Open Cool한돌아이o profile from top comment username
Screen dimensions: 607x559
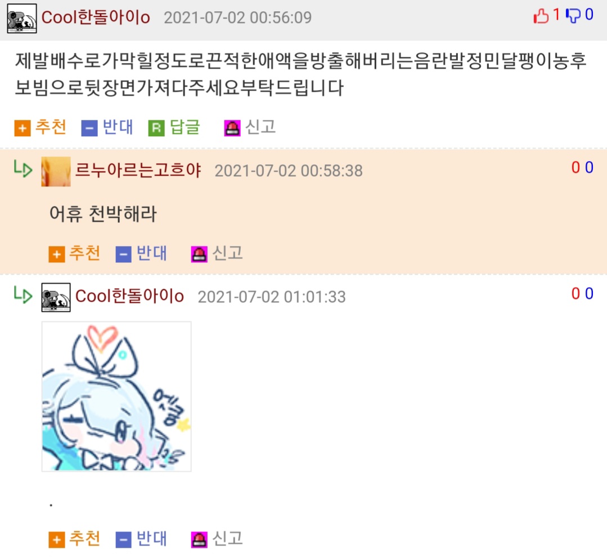coord(96,17)
